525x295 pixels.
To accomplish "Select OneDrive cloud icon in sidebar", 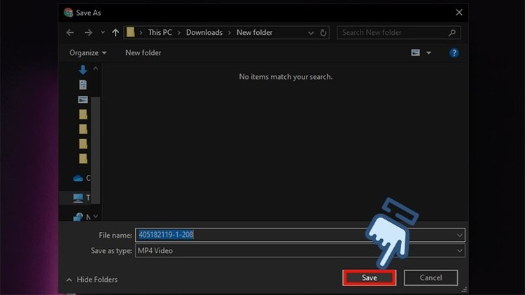I will 78,178.
